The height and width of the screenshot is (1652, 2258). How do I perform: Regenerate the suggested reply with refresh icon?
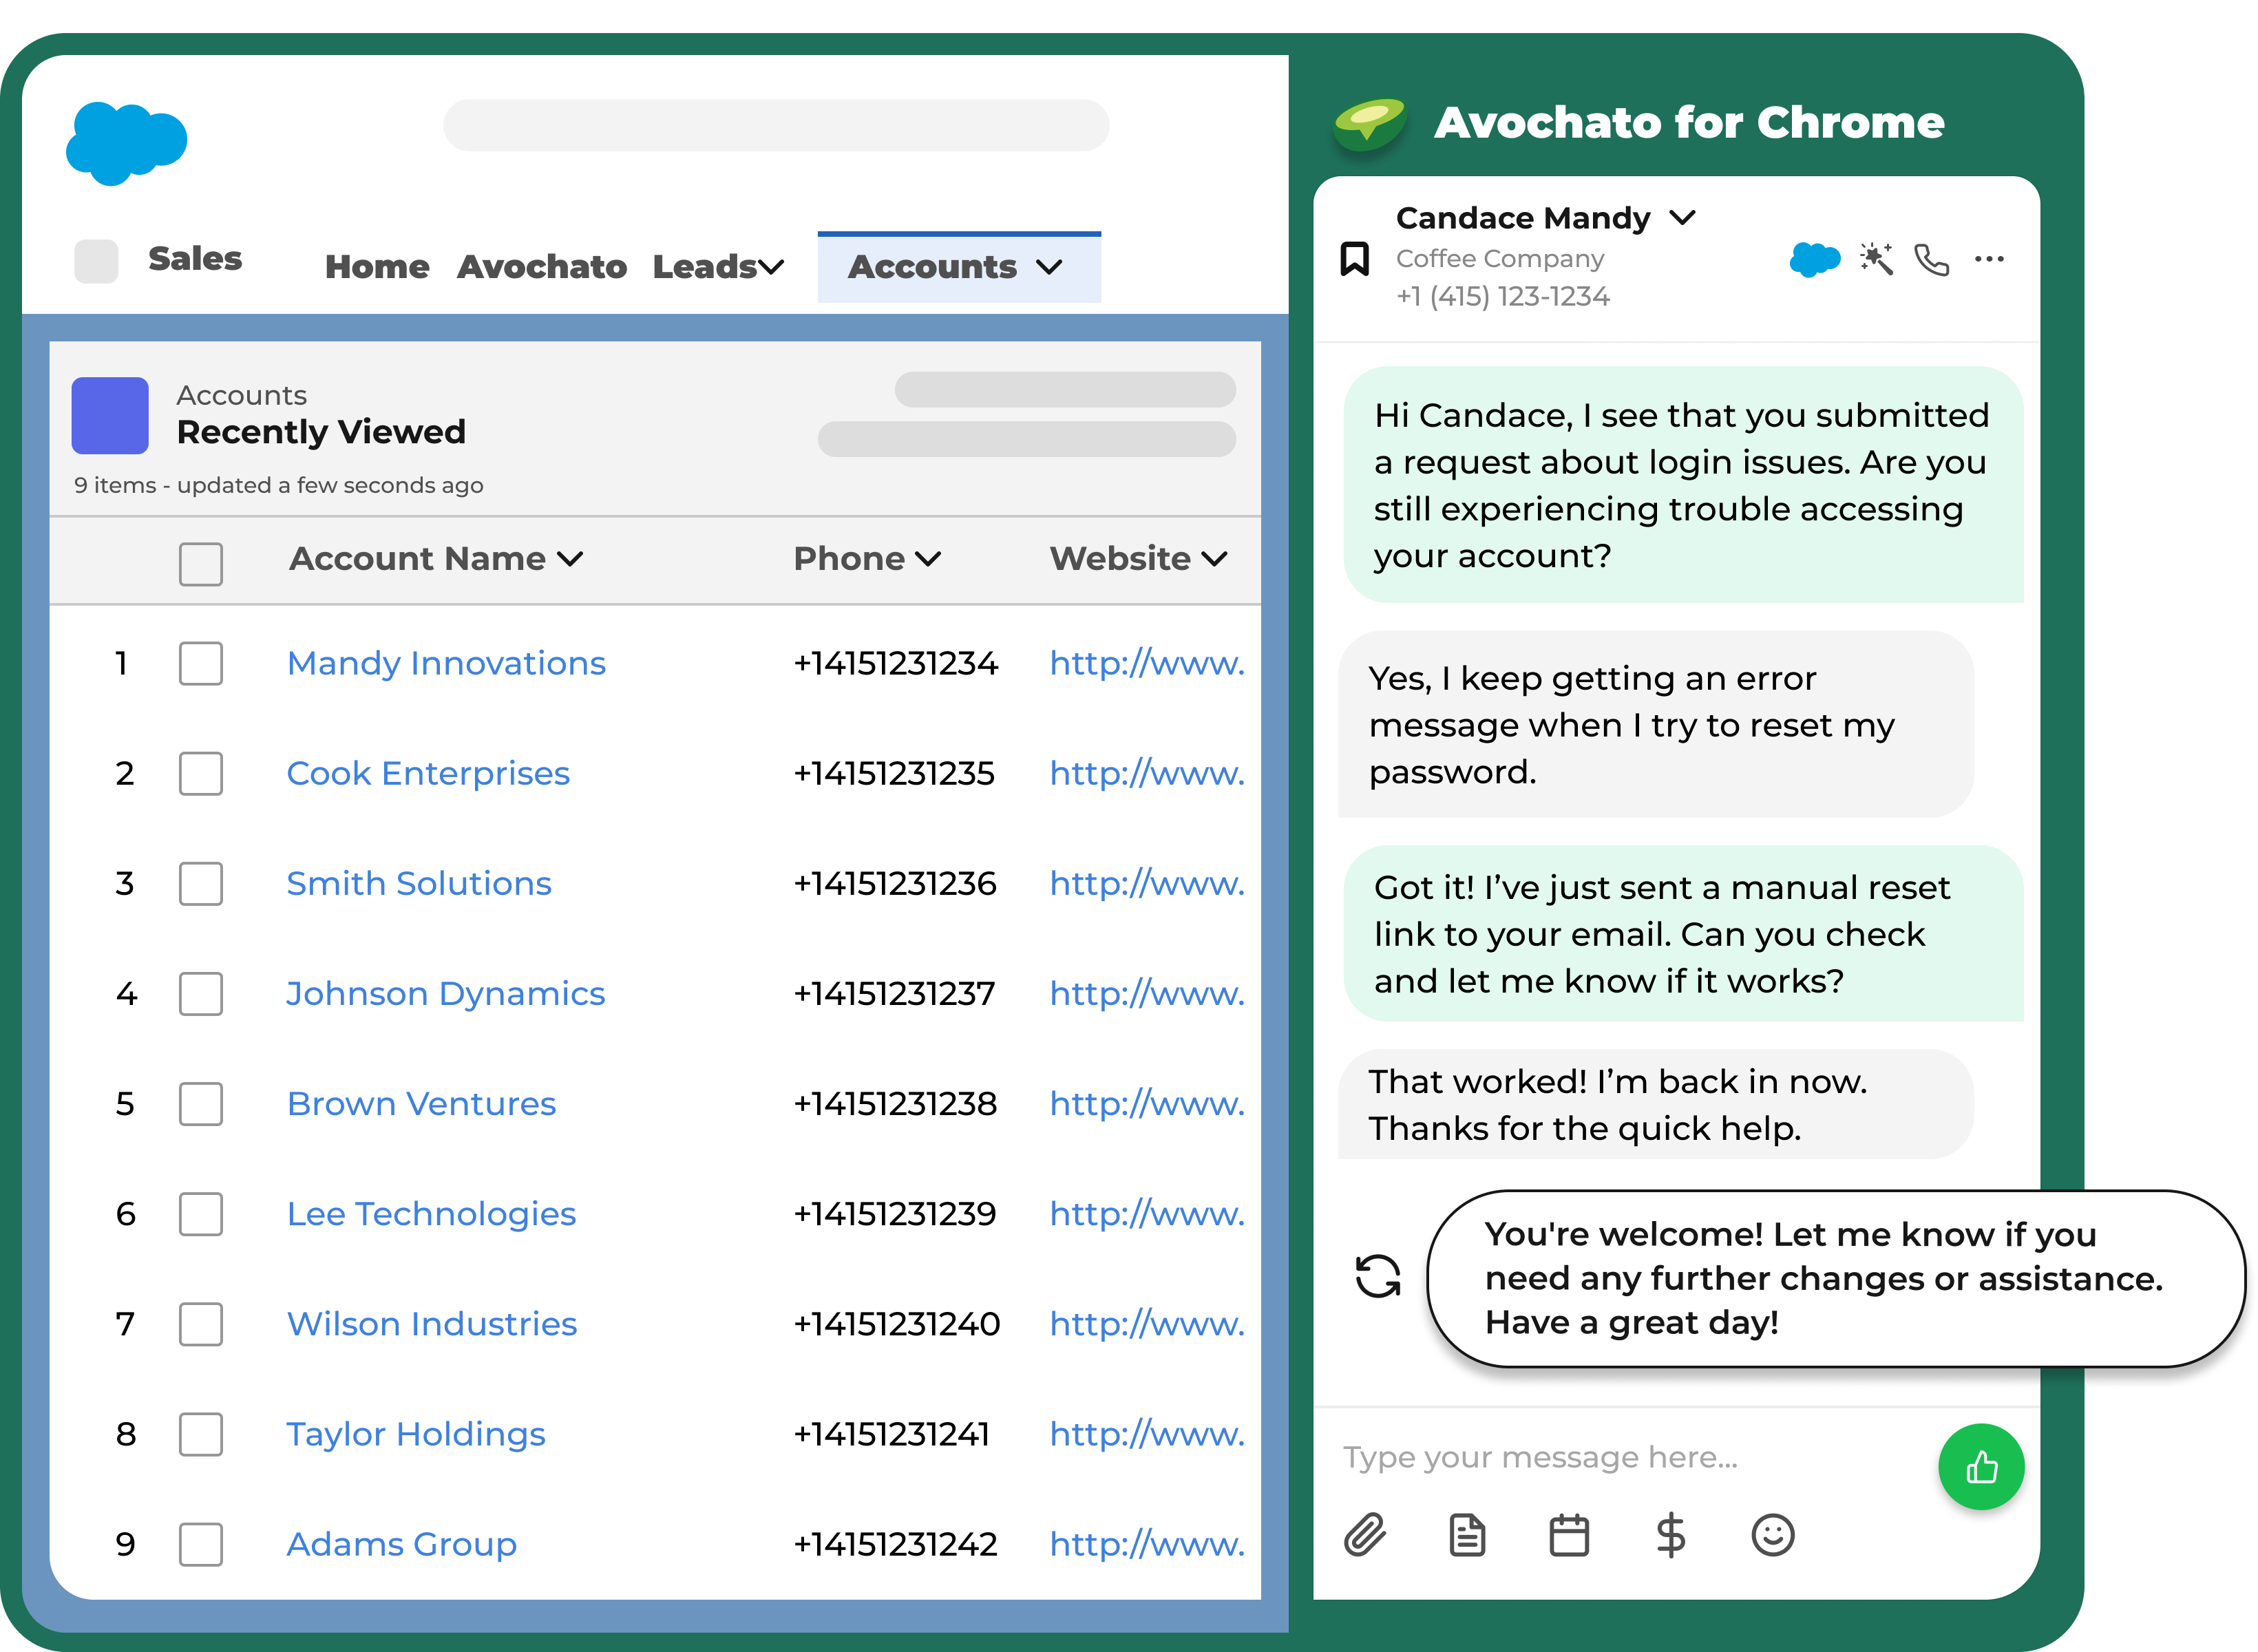[1377, 1276]
